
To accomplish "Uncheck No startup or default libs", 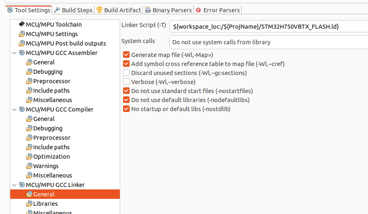I will pos(126,109).
